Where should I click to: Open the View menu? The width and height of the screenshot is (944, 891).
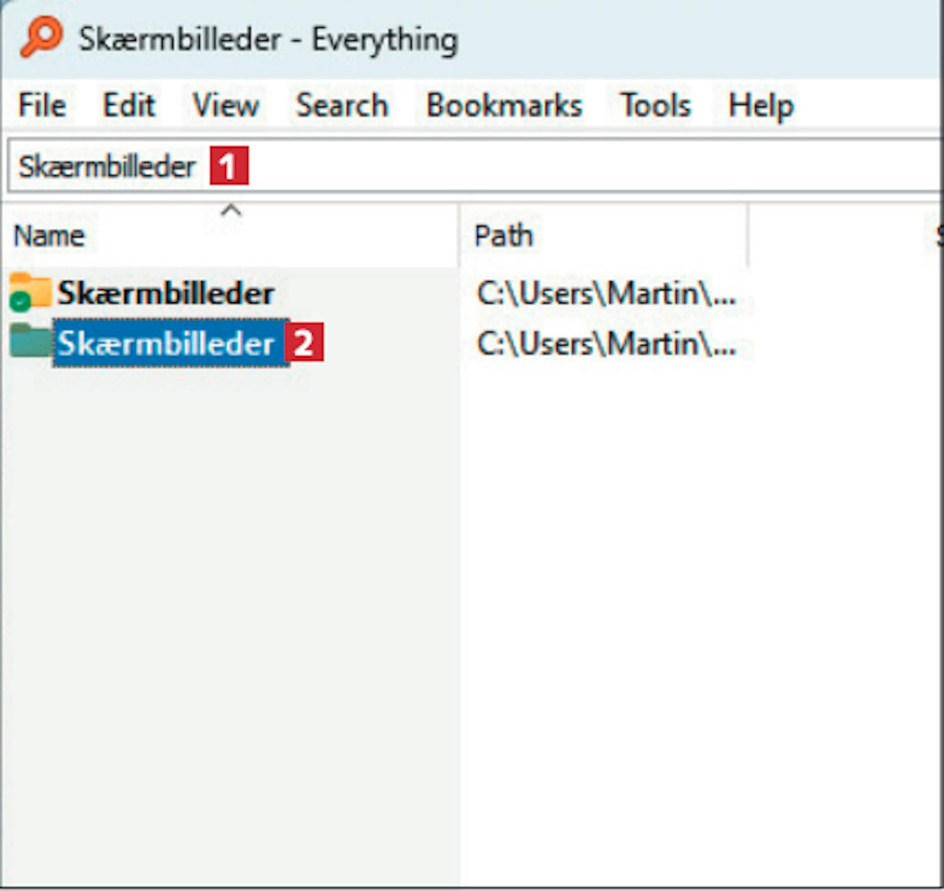coord(226,104)
